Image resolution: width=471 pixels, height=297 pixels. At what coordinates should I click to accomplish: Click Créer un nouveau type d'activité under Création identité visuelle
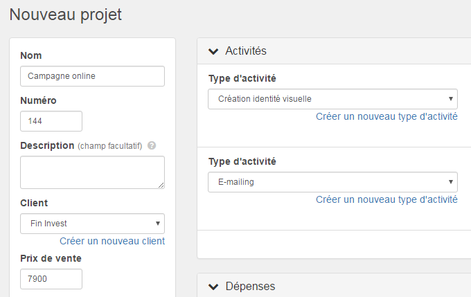pos(386,116)
